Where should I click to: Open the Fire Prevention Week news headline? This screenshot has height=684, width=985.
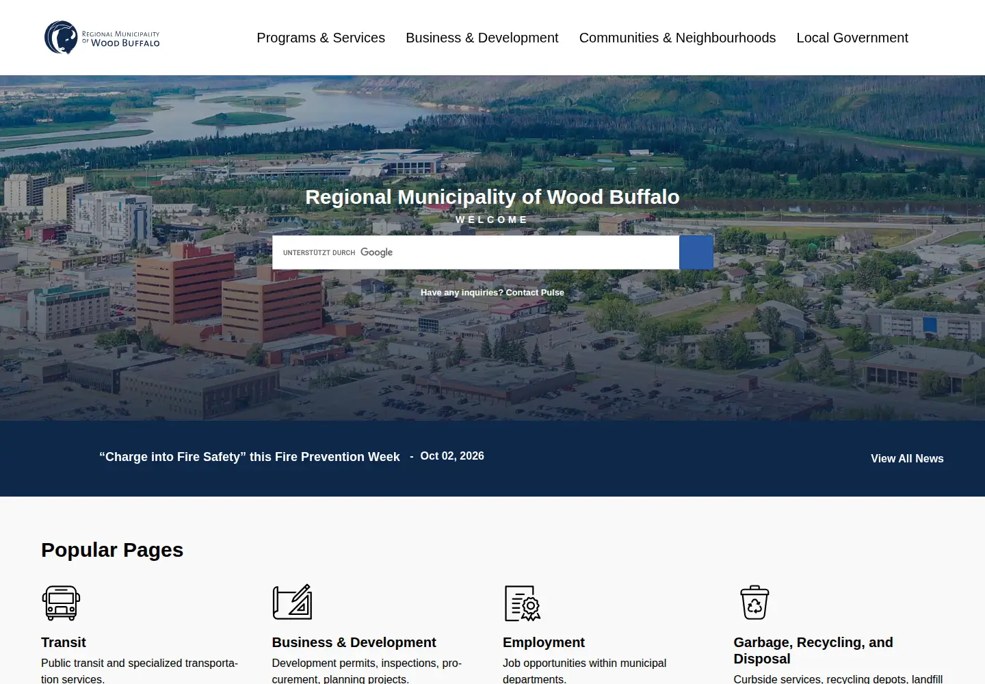tap(250, 457)
